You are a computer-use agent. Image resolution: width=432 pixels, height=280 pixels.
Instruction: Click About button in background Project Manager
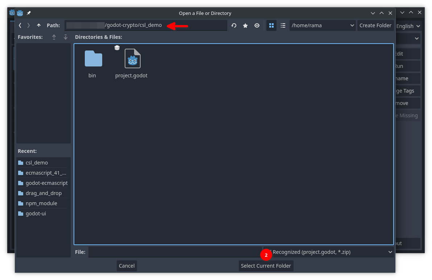click(408, 244)
